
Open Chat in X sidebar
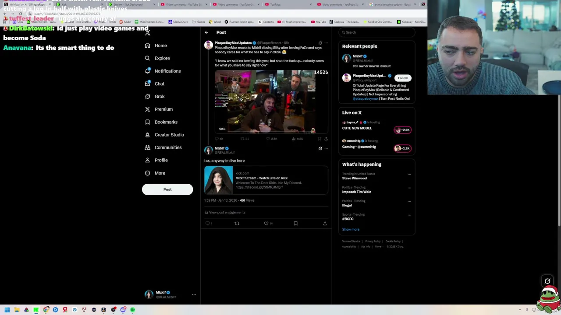click(x=155, y=84)
